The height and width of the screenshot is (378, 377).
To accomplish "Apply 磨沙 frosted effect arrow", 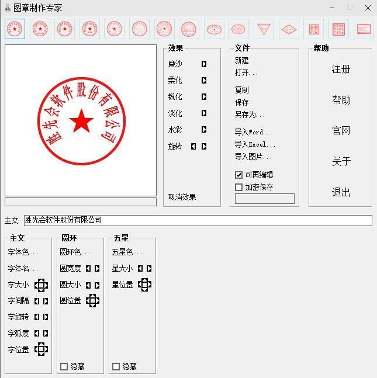I will click(204, 64).
